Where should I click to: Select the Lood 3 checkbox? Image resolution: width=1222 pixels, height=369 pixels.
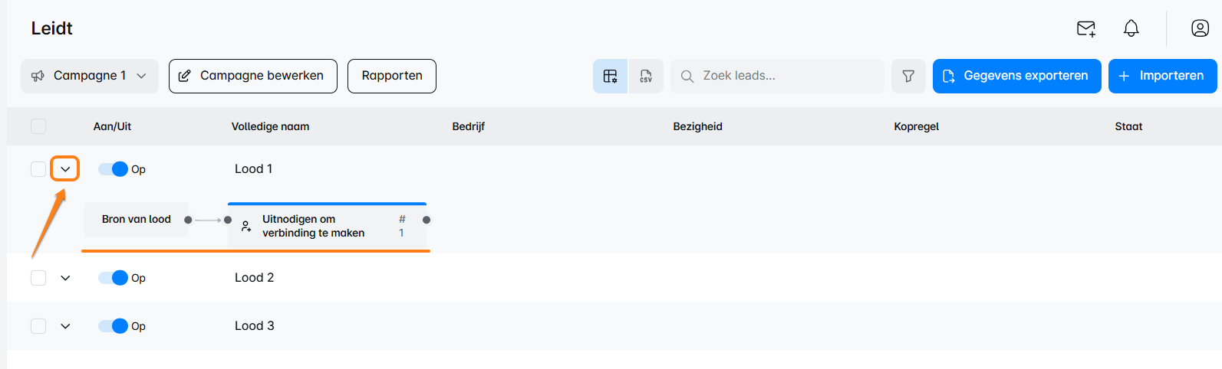[x=38, y=326]
